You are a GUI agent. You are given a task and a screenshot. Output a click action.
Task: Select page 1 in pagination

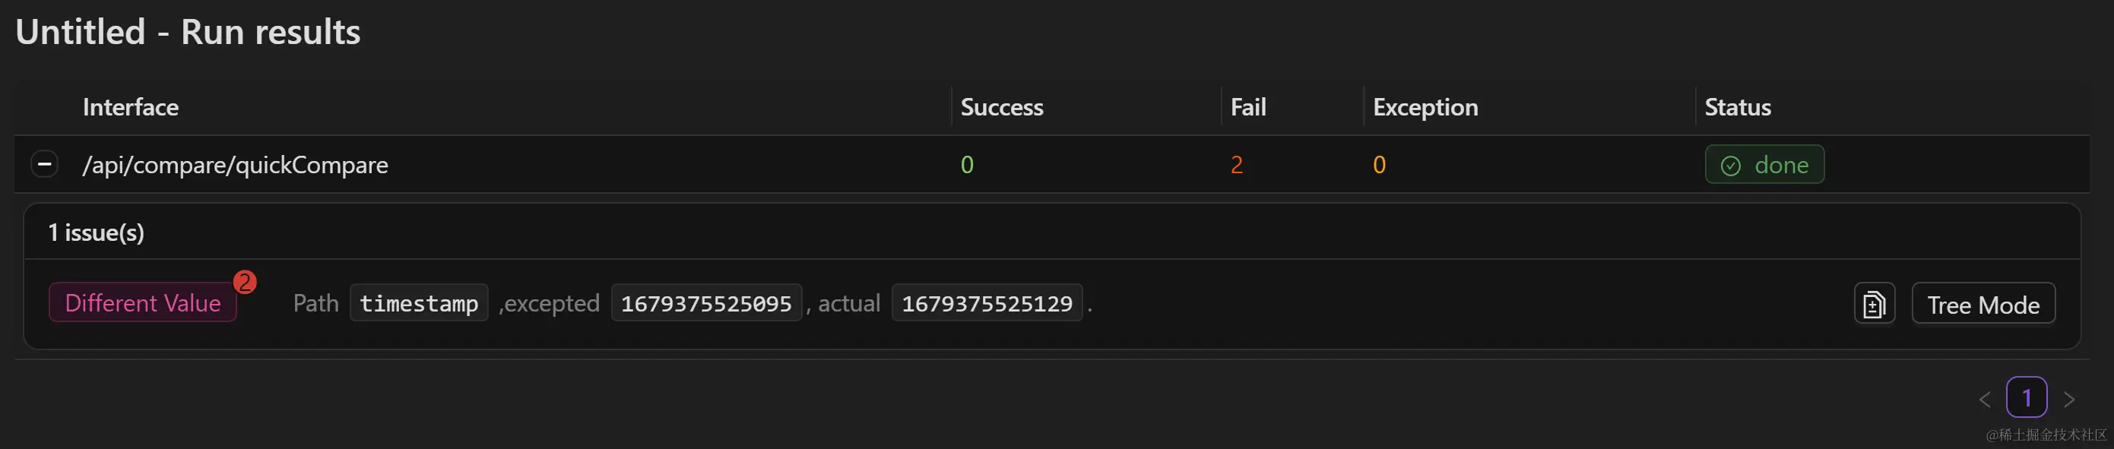click(x=2026, y=397)
